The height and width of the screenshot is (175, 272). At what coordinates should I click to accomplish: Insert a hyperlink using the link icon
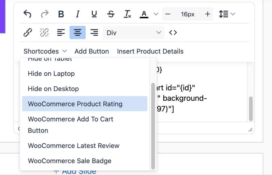(x=27, y=32)
